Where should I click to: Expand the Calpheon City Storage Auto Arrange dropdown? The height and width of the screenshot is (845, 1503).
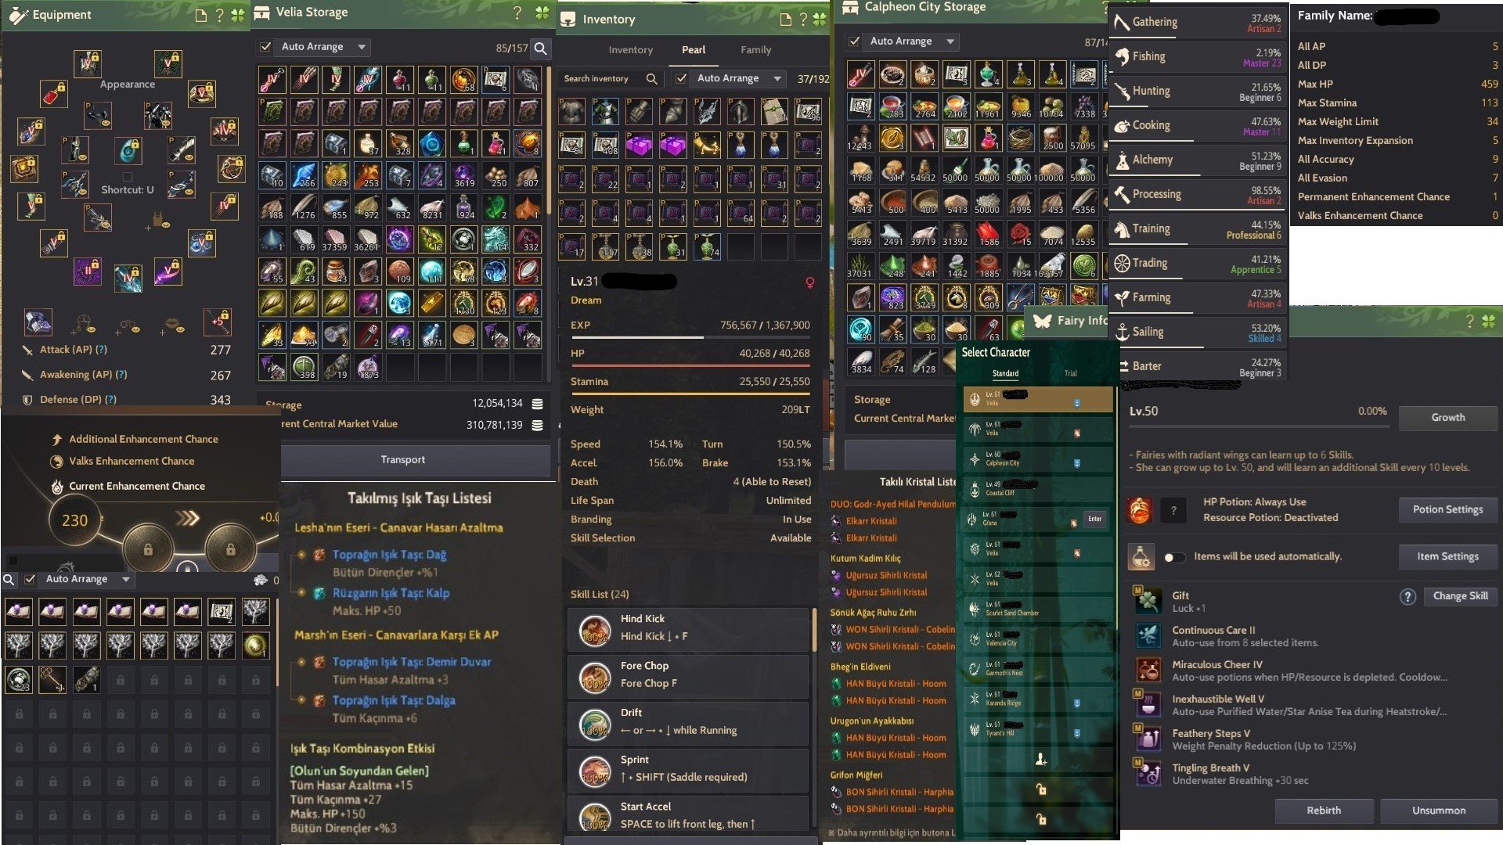950,41
